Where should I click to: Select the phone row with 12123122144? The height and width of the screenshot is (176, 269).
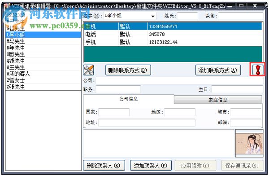(173, 42)
